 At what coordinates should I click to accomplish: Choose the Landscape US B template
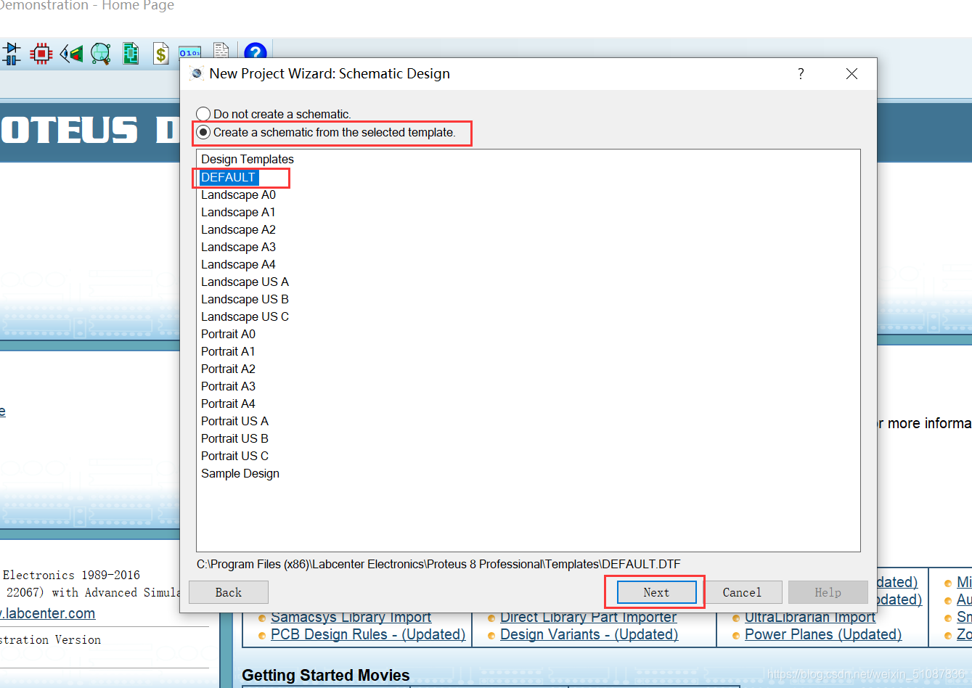pyautogui.click(x=245, y=299)
